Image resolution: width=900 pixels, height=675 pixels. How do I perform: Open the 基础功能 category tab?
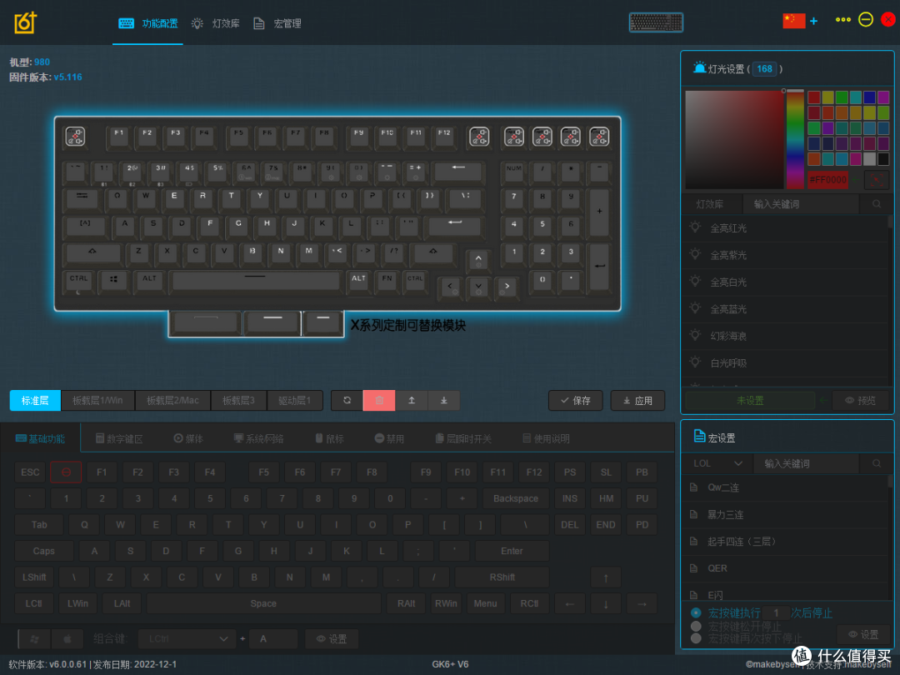[x=40, y=438]
